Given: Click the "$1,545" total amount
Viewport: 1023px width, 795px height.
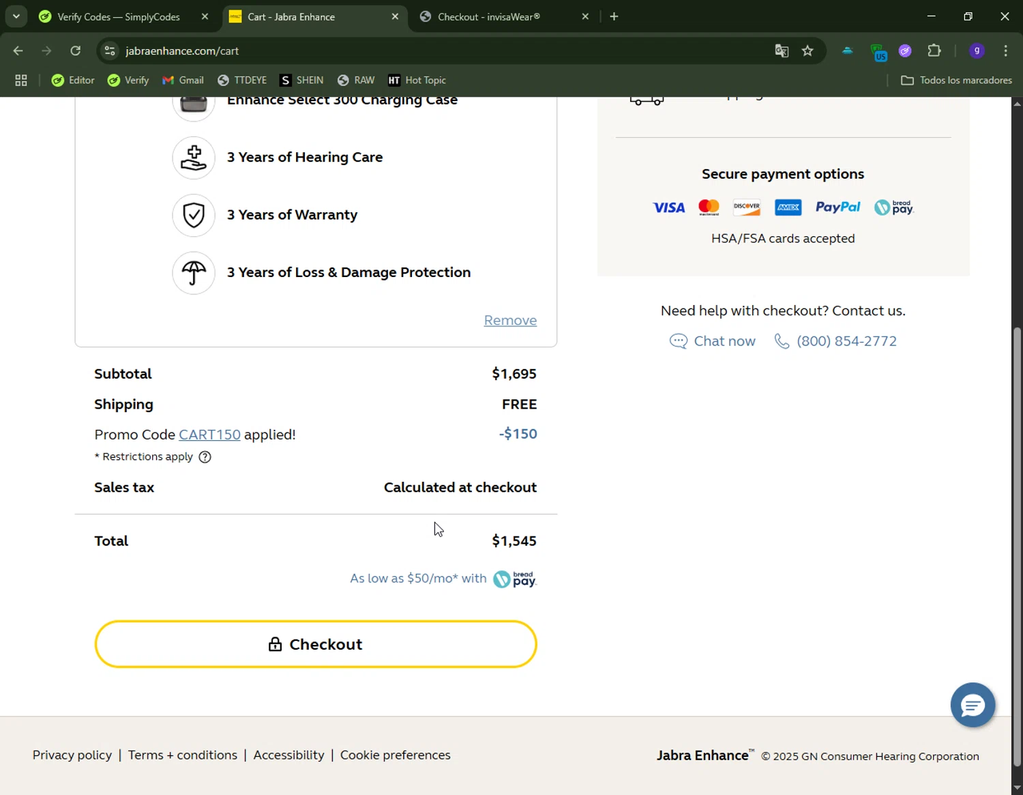Looking at the screenshot, I should pos(514,541).
